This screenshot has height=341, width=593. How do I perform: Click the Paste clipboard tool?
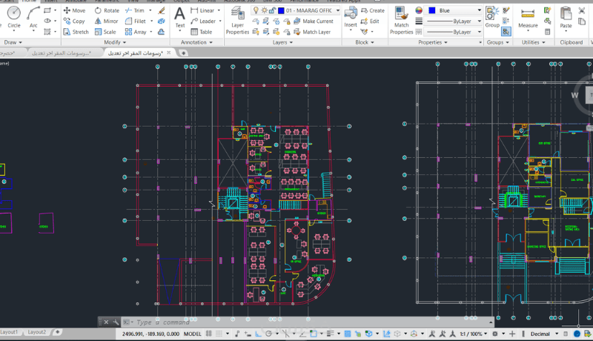pyautogui.click(x=566, y=17)
